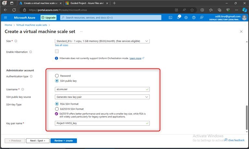
Task: Refresh the page in the browser
Action: [14, 10]
